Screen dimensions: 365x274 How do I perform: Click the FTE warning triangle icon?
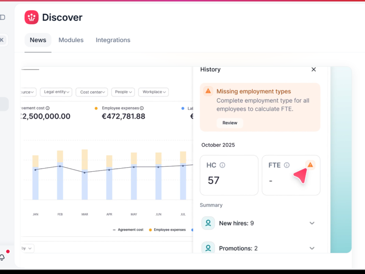coord(310,165)
